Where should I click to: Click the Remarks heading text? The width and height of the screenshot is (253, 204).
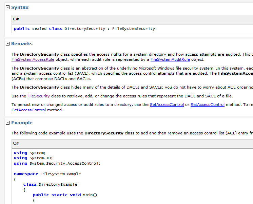[22, 43]
